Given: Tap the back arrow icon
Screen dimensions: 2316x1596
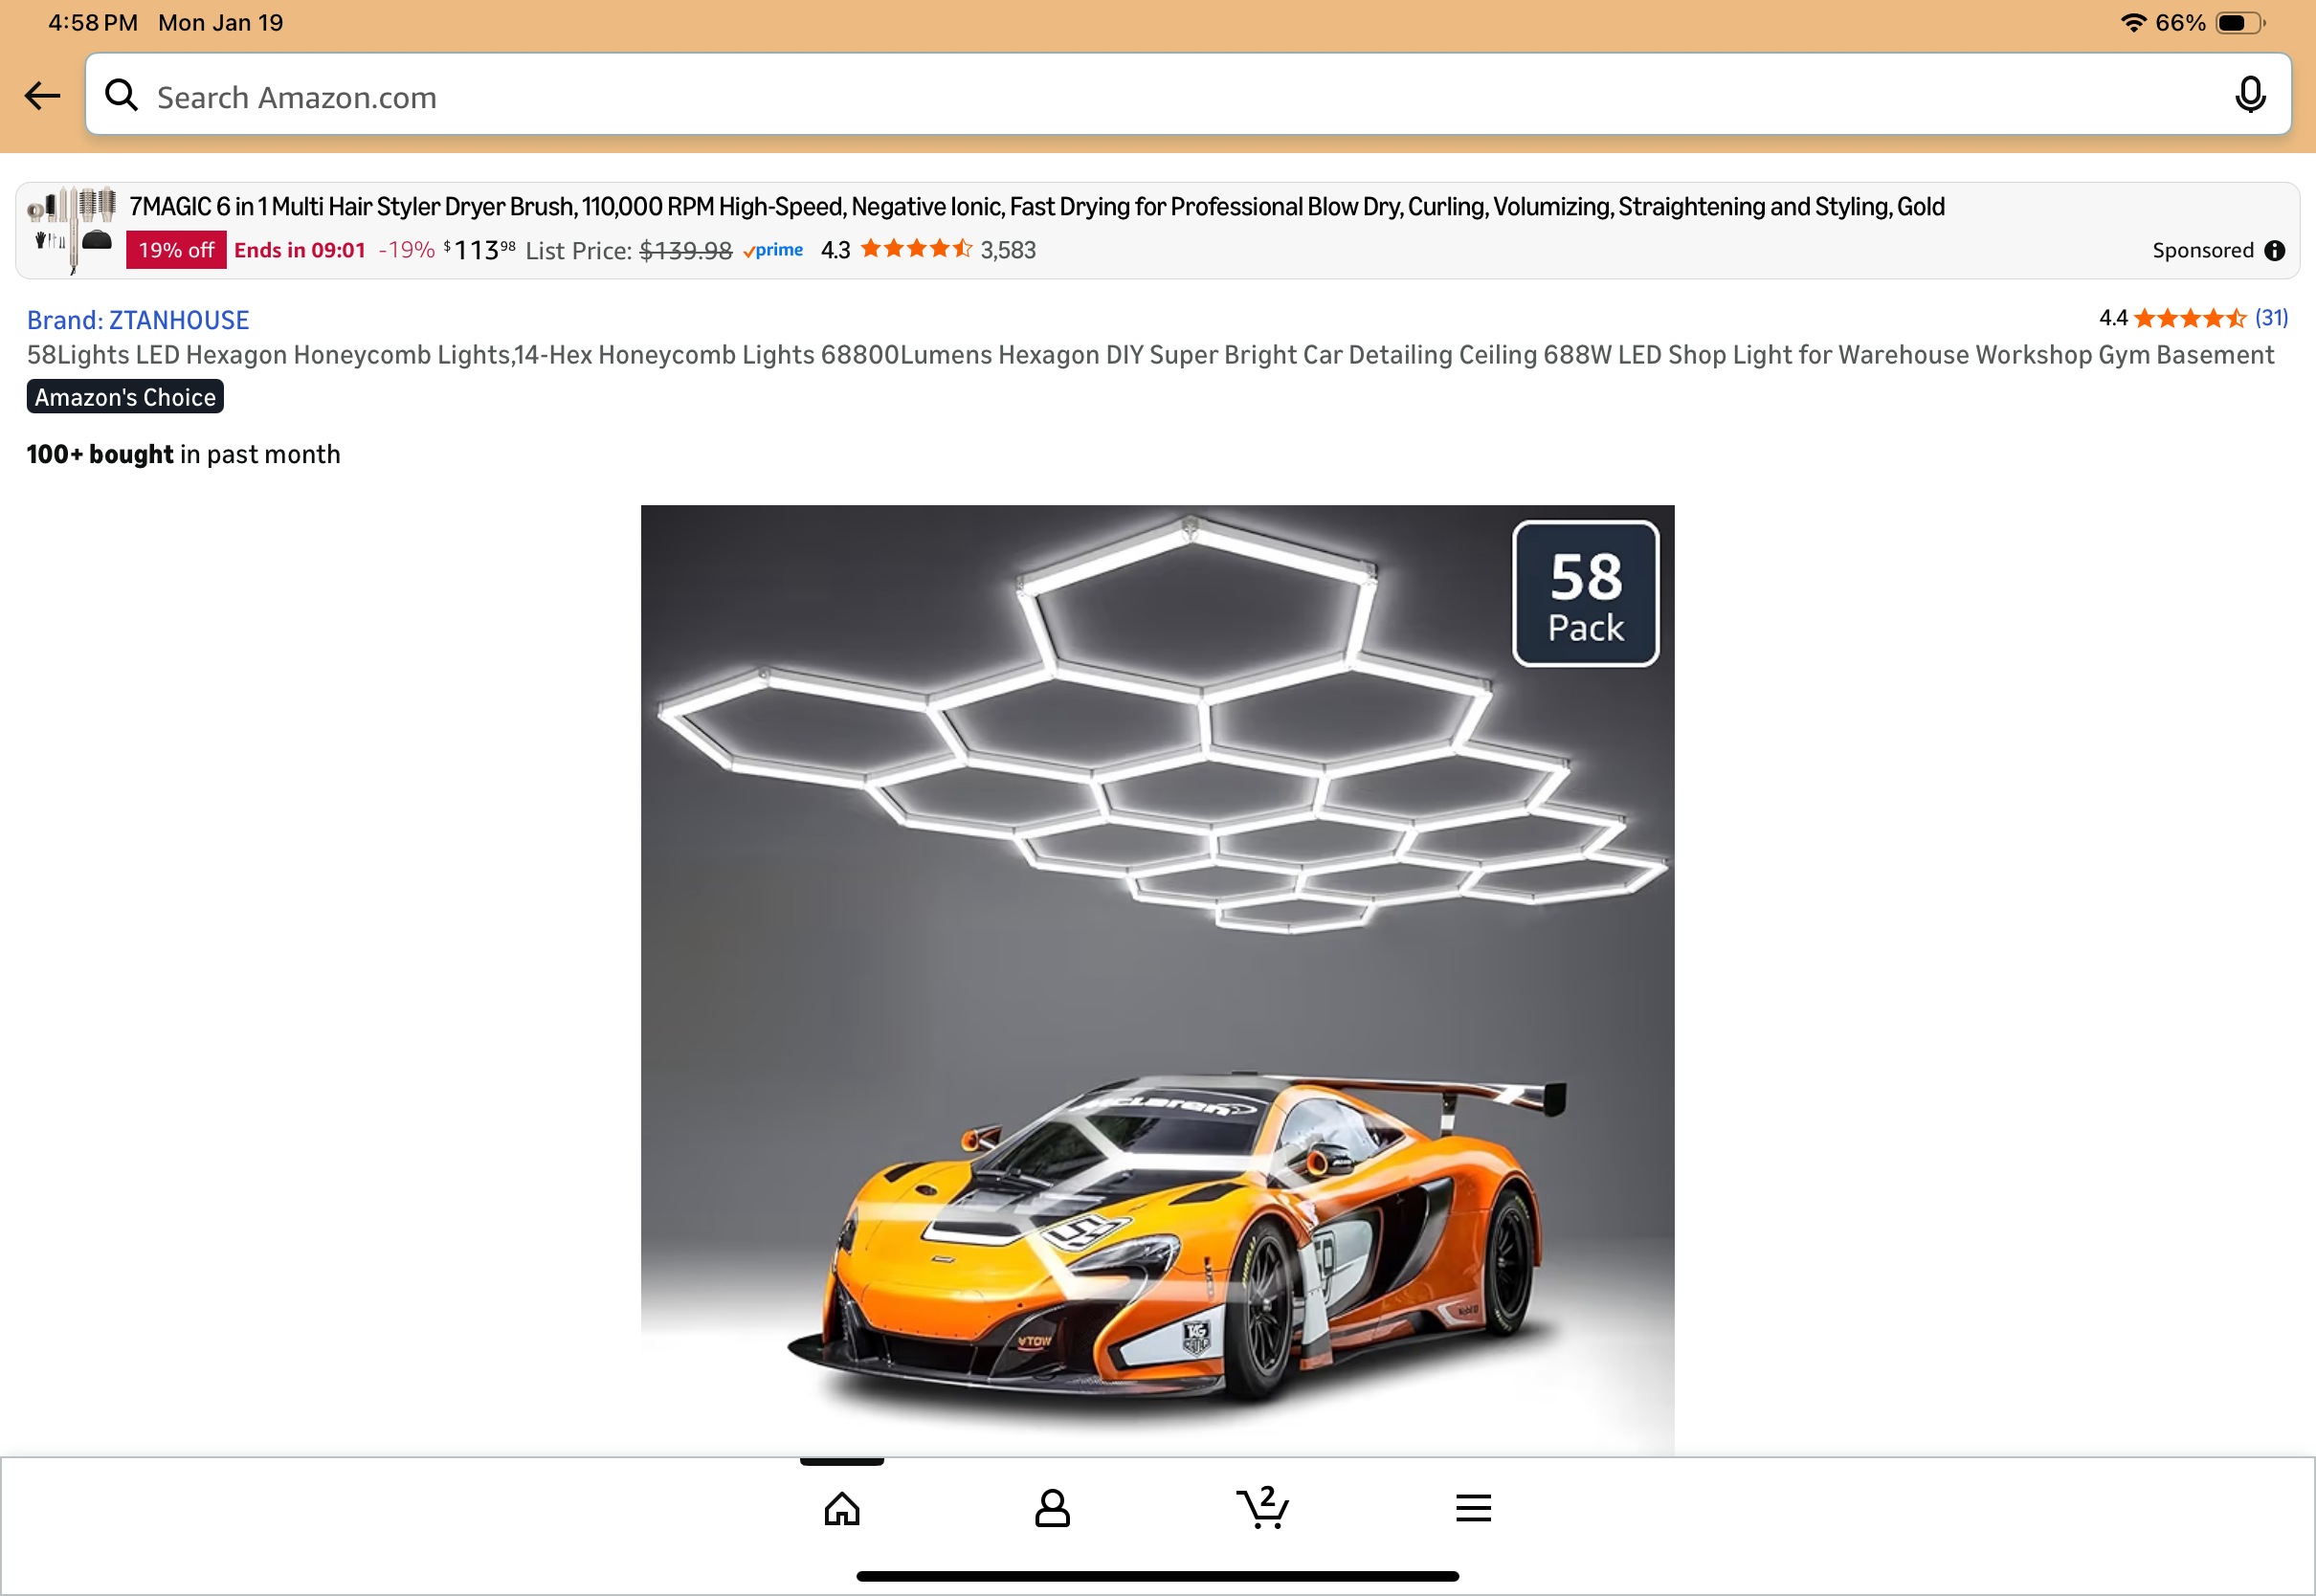Looking at the screenshot, I should click(x=43, y=96).
